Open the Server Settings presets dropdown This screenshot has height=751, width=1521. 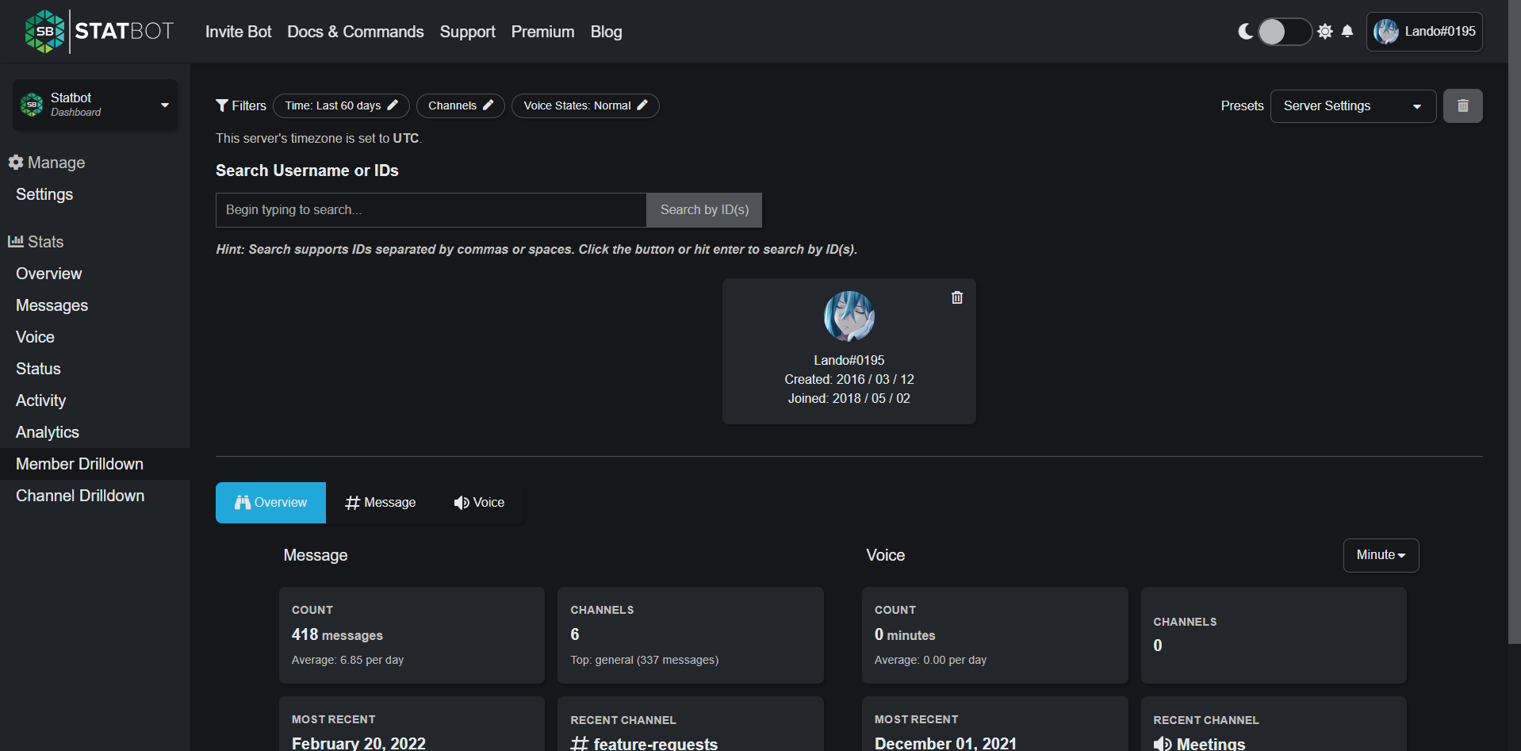tap(1353, 106)
